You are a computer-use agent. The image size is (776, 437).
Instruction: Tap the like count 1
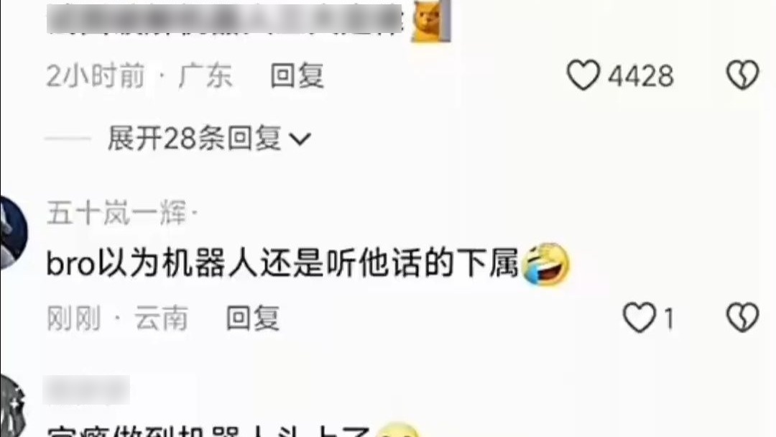(x=669, y=318)
